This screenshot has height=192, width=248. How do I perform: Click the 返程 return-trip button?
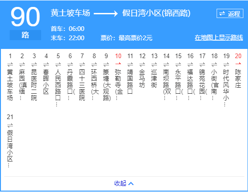pos(230,13)
